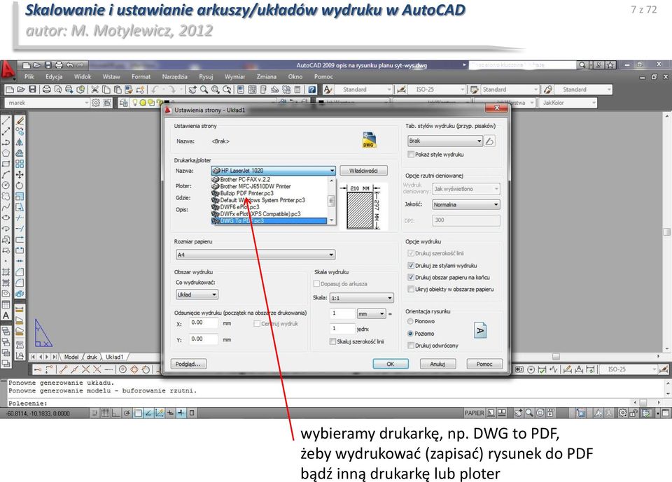Click the Undo arrow in quick access bar
This screenshot has height=482, width=672.
click(x=69, y=65)
